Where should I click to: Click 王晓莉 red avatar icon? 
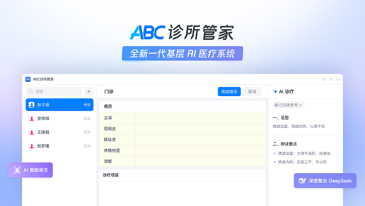[x=31, y=132]
